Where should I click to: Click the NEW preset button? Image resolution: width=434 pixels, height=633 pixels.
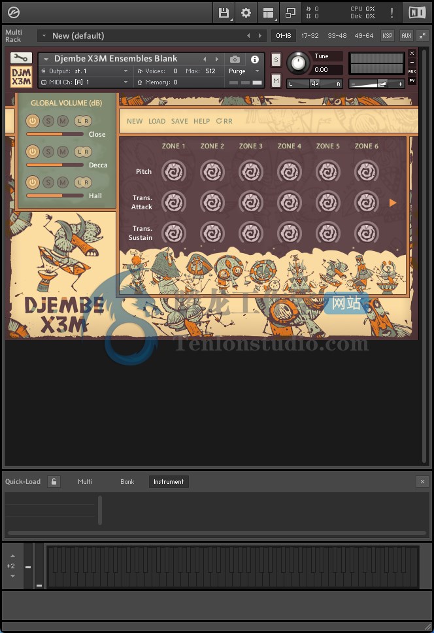pyautogui.click(x=135, y=121)
